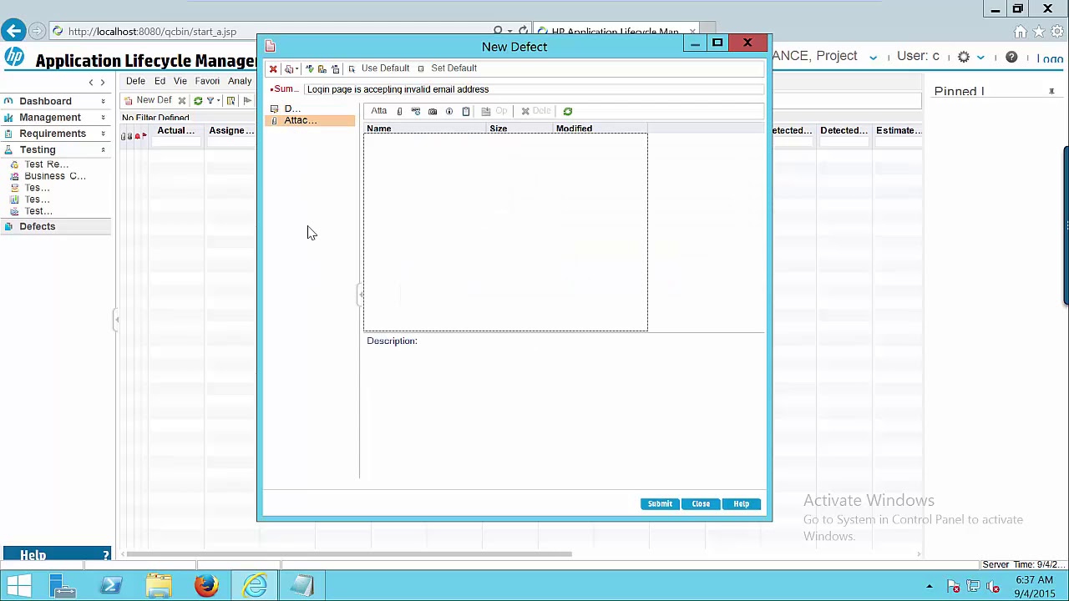Click the Help bar at the sidebar bottom
The height and width of the screenshot is (601, 1069).
[56, 555]
